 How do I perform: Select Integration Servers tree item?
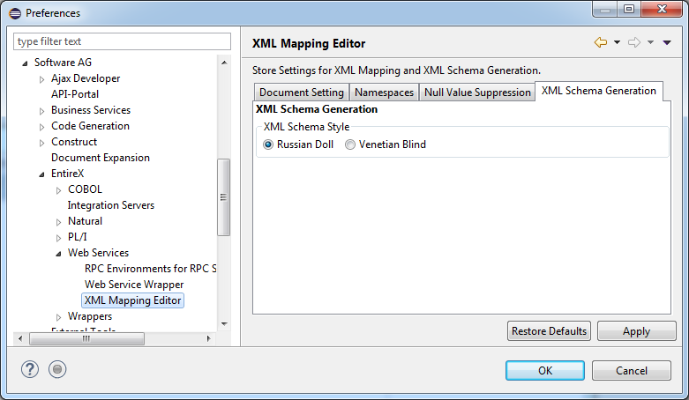[111, 205]
